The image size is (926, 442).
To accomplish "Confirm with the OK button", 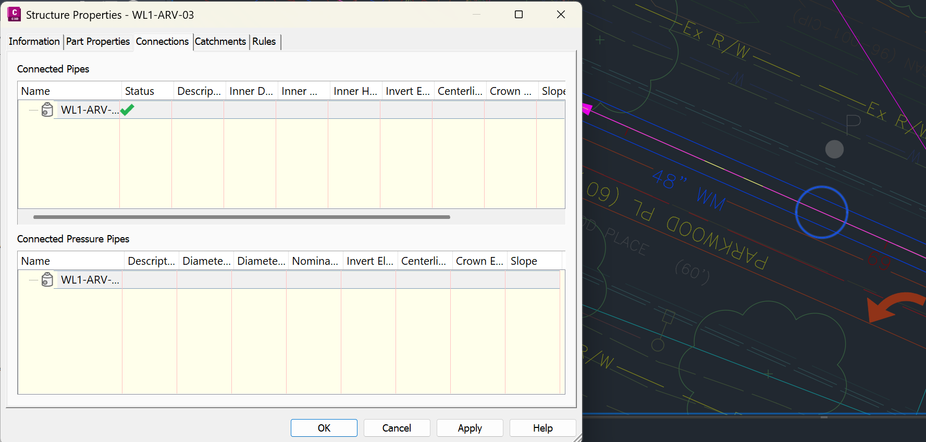I will pos(324,428).
